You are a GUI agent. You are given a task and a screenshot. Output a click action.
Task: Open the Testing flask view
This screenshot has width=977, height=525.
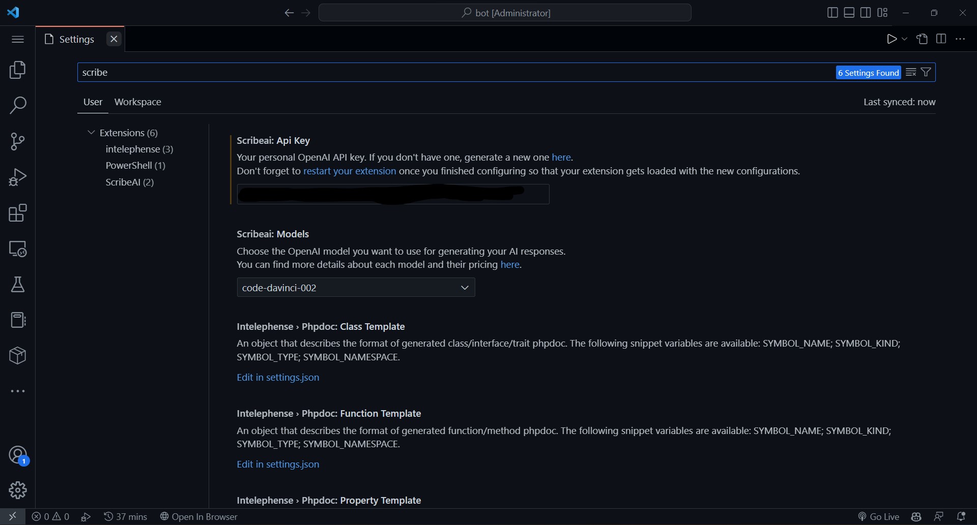click(x=18, y=285)
